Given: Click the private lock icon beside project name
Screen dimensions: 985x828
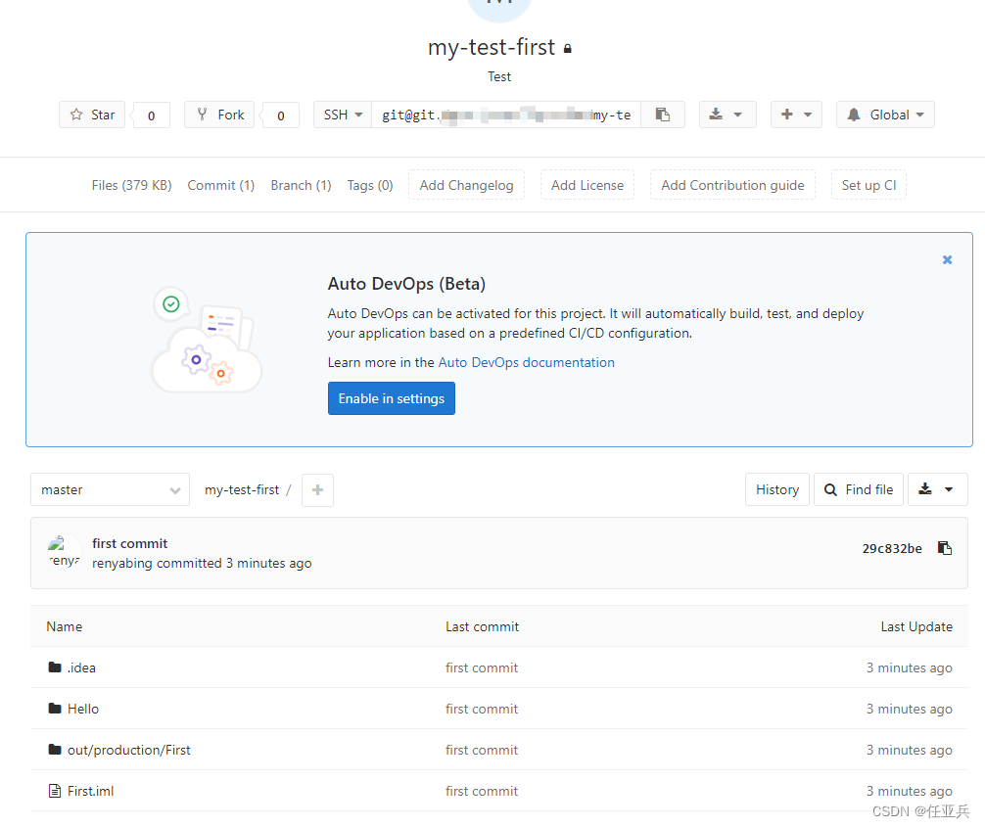Looking at the screenshot, I should pos(567,48).
